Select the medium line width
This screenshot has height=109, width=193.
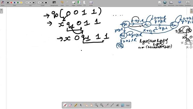[x=30, y=3]
